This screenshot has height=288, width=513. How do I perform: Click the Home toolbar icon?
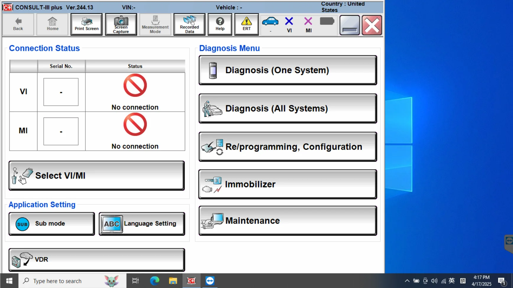pyautogui.click(x=53, y=24)
